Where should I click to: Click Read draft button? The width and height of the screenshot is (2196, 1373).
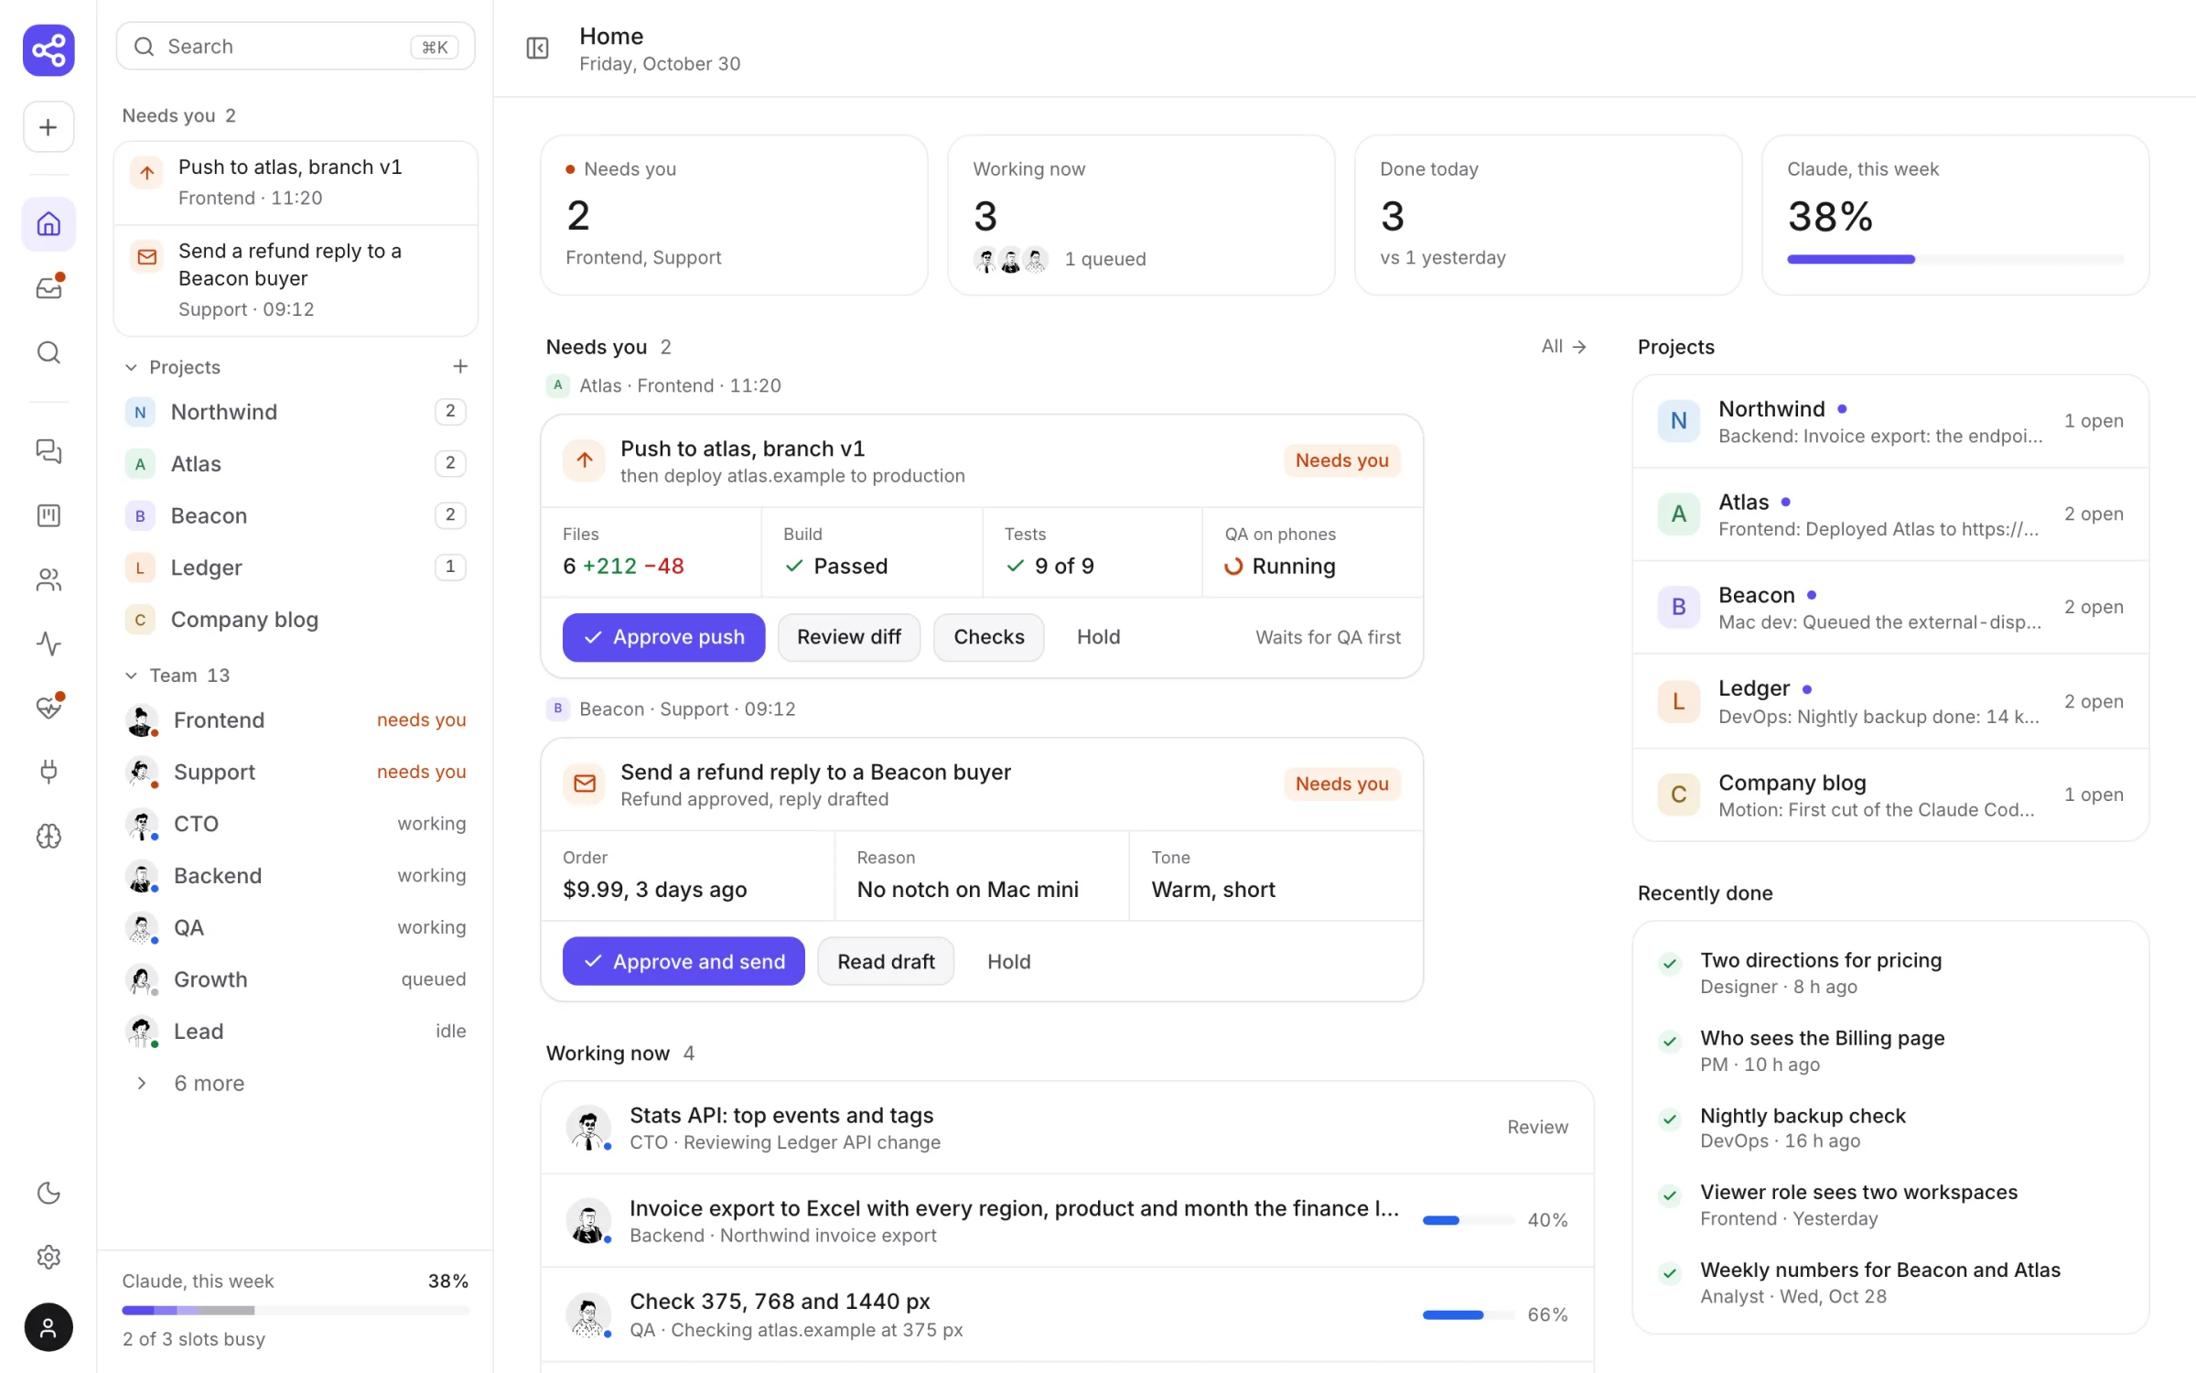(x=886, y=961)
